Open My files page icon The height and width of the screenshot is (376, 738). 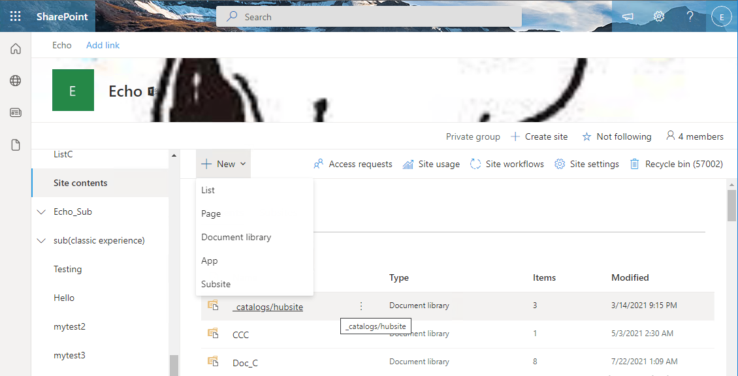pyautogui.click(x=16, y=145)
